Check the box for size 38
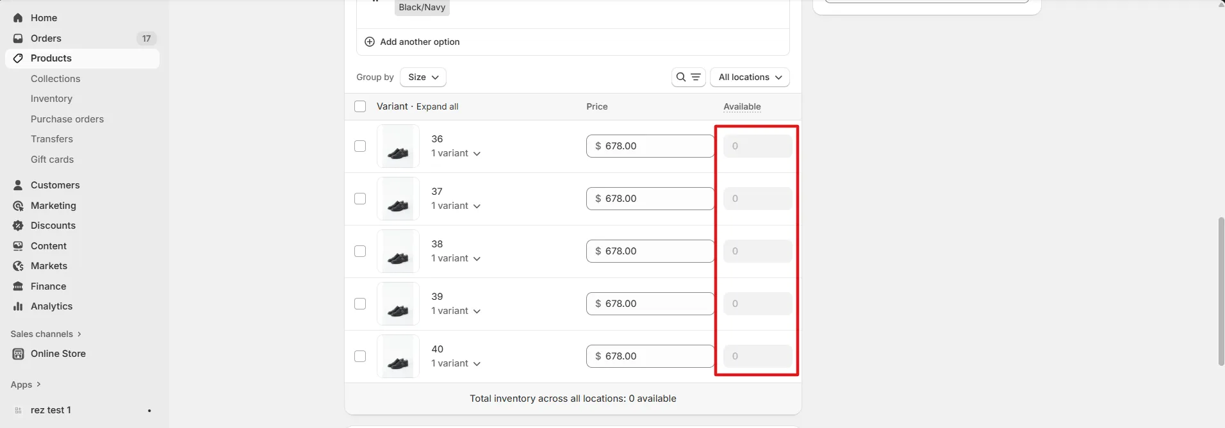 360,251
